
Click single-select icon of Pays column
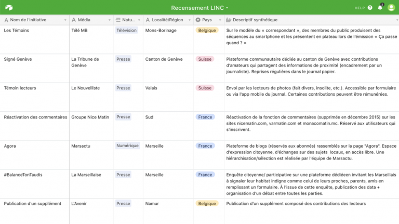tap(198, 20)
